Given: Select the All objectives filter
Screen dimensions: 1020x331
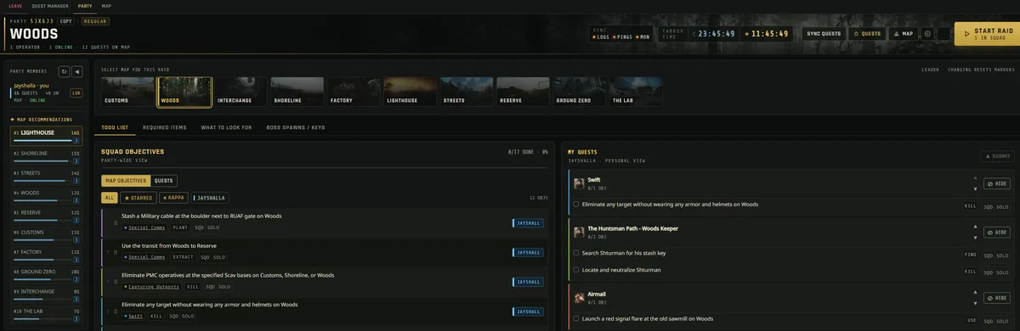Looking at the screenshot, I should (110, 198).
